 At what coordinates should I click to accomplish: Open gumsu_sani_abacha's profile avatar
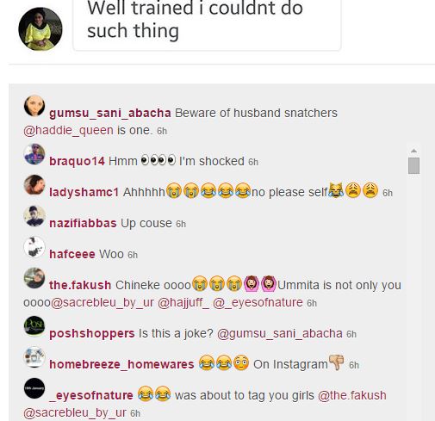tap(34, 106)
